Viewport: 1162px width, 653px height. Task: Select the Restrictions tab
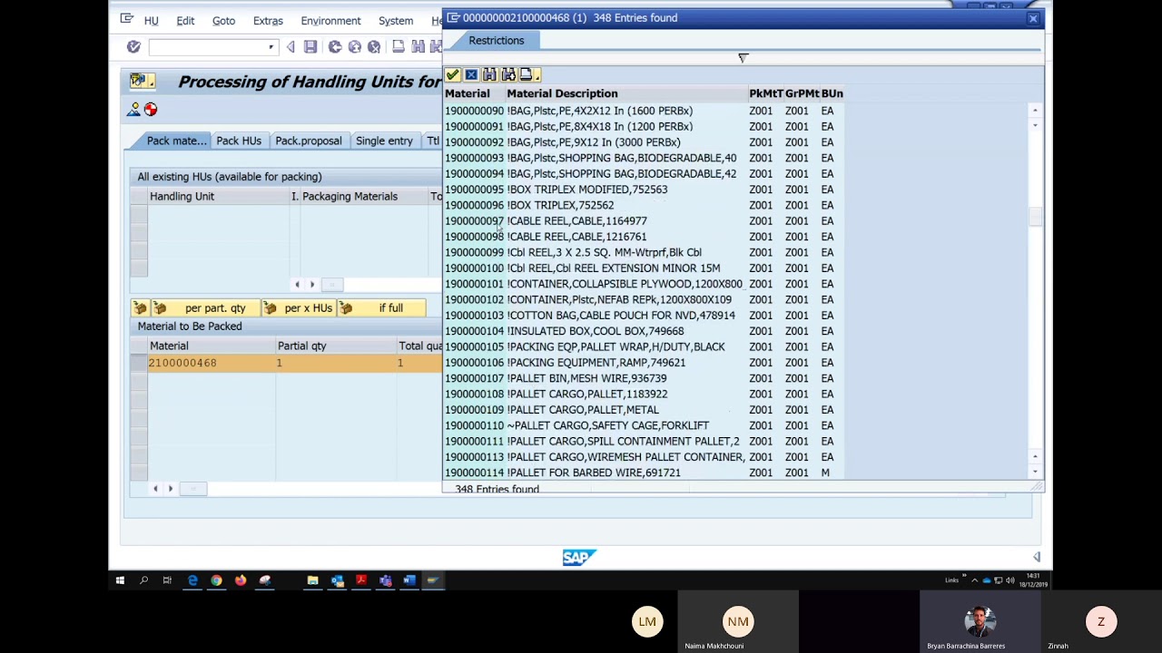click(497, 41)
